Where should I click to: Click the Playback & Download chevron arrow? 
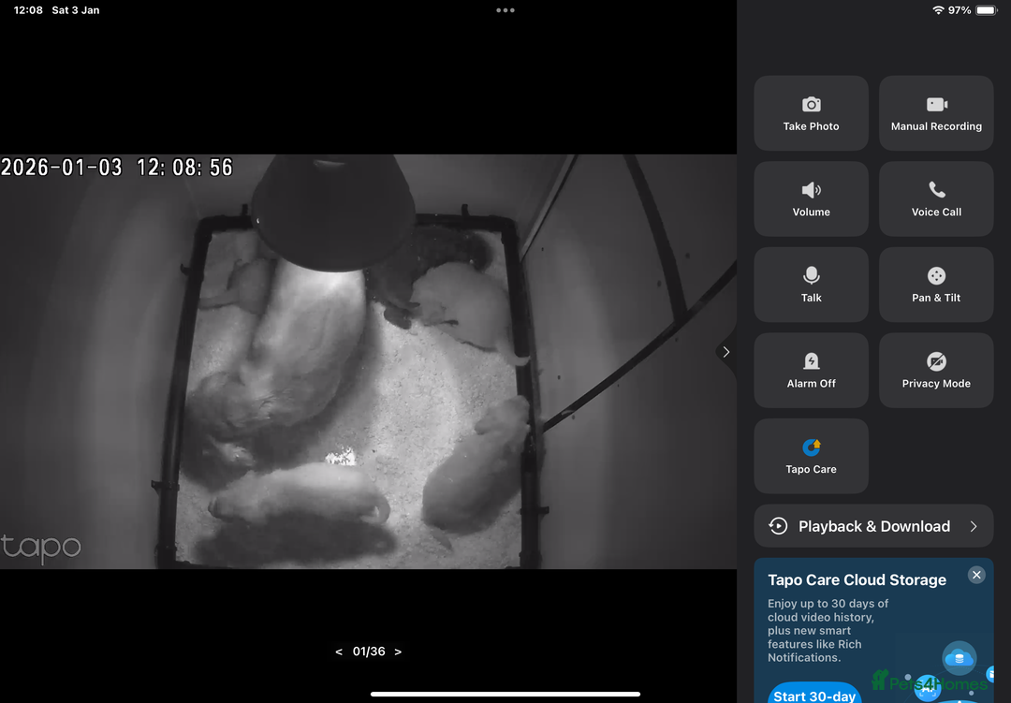(974, 526)
